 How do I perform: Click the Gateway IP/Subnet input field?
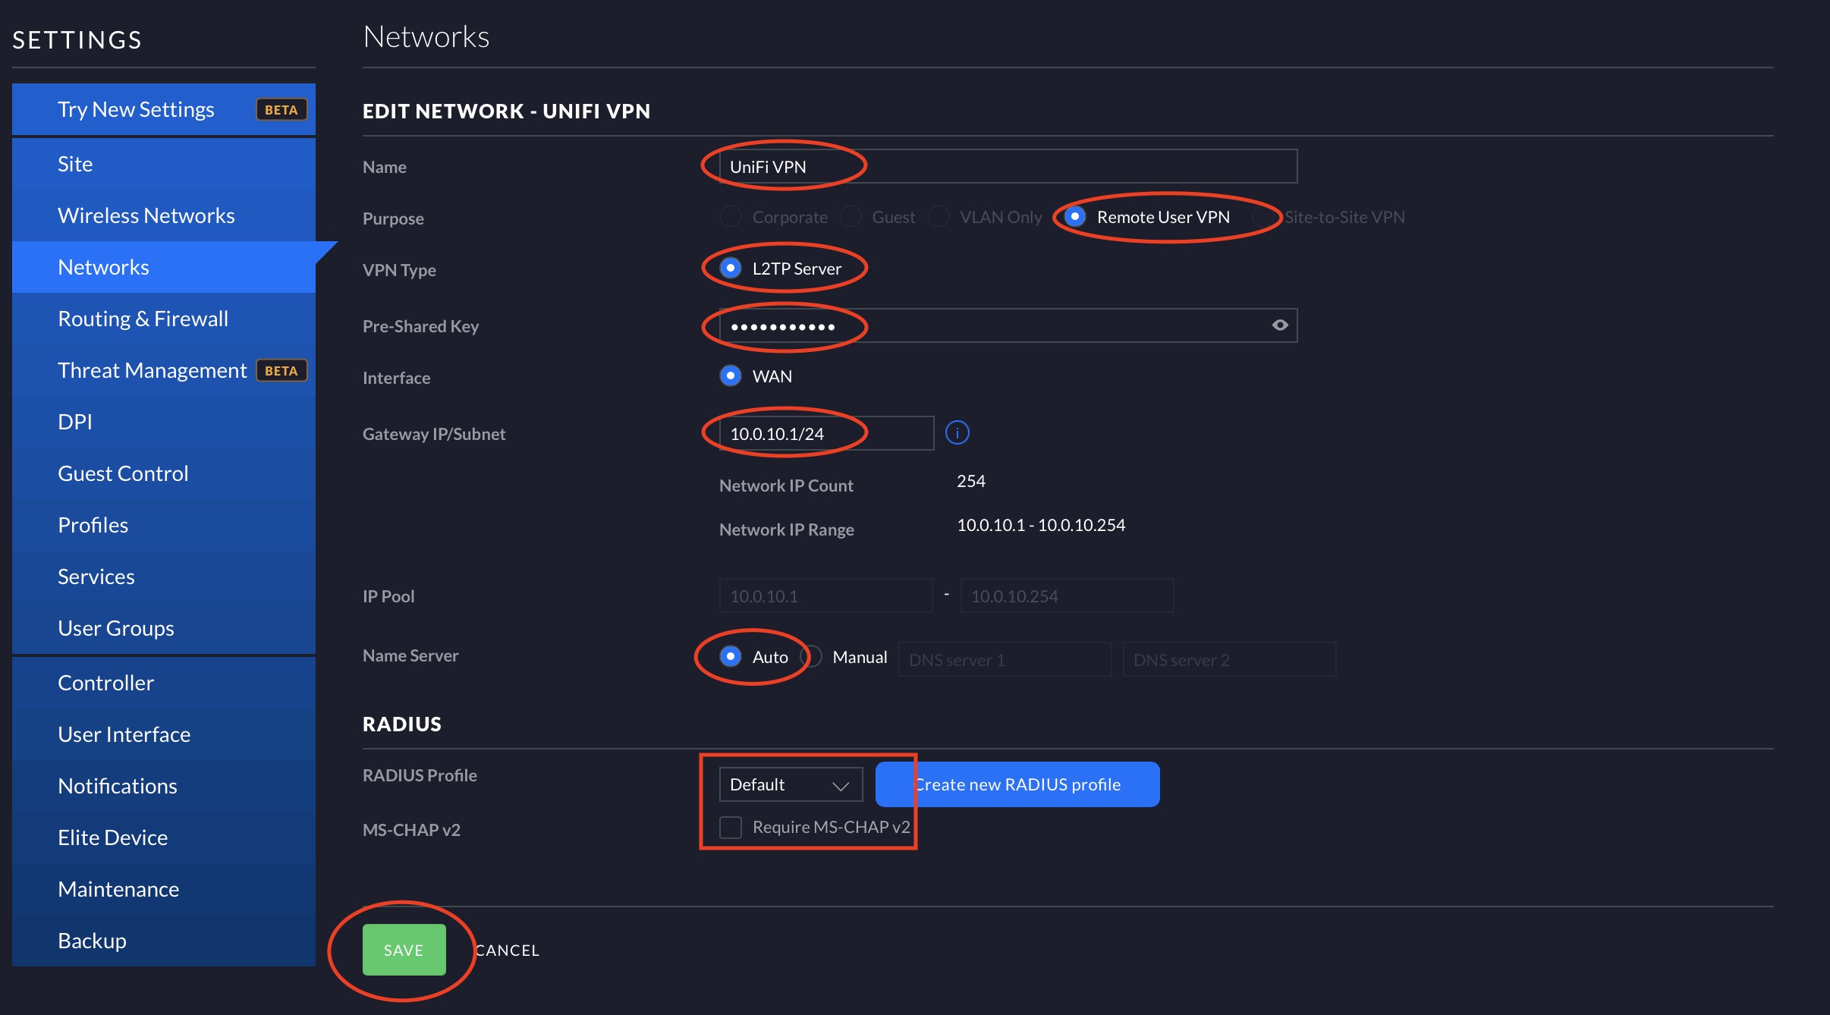pyautogui.click(x=826, y=433)
